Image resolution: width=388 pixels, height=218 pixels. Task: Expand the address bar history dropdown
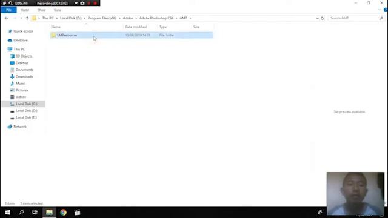[317, 18]
